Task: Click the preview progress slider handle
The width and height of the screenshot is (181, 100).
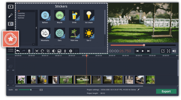Action: 144,45
